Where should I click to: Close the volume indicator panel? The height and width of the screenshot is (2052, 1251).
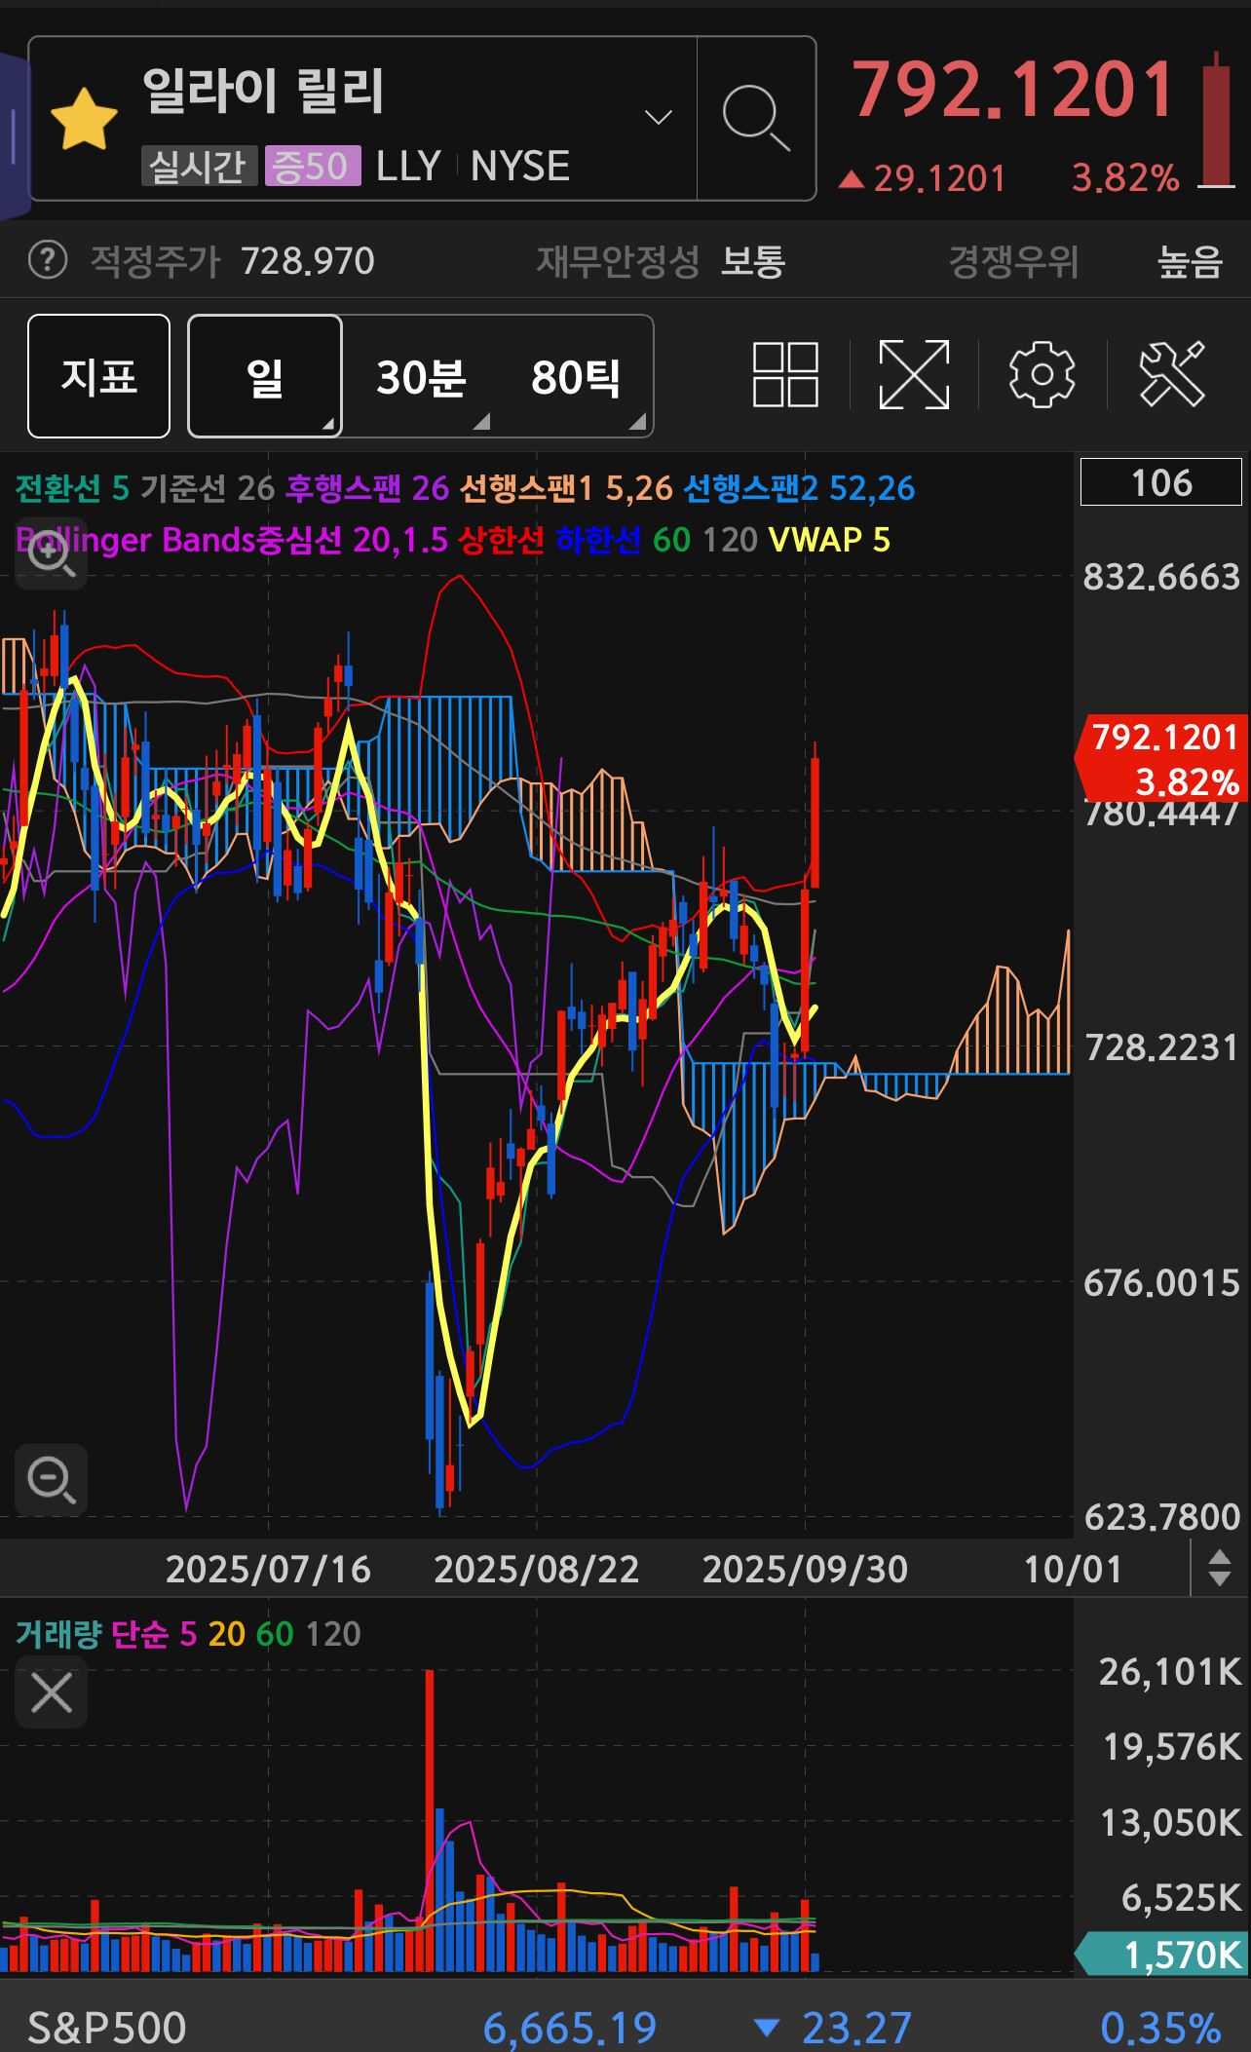(51, 1692)
